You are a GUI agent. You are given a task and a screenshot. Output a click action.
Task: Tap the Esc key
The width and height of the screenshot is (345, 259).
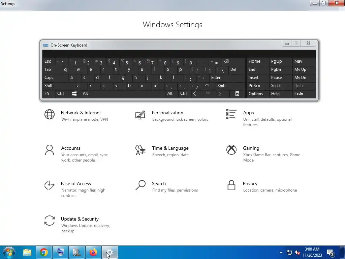coord(49,61)
